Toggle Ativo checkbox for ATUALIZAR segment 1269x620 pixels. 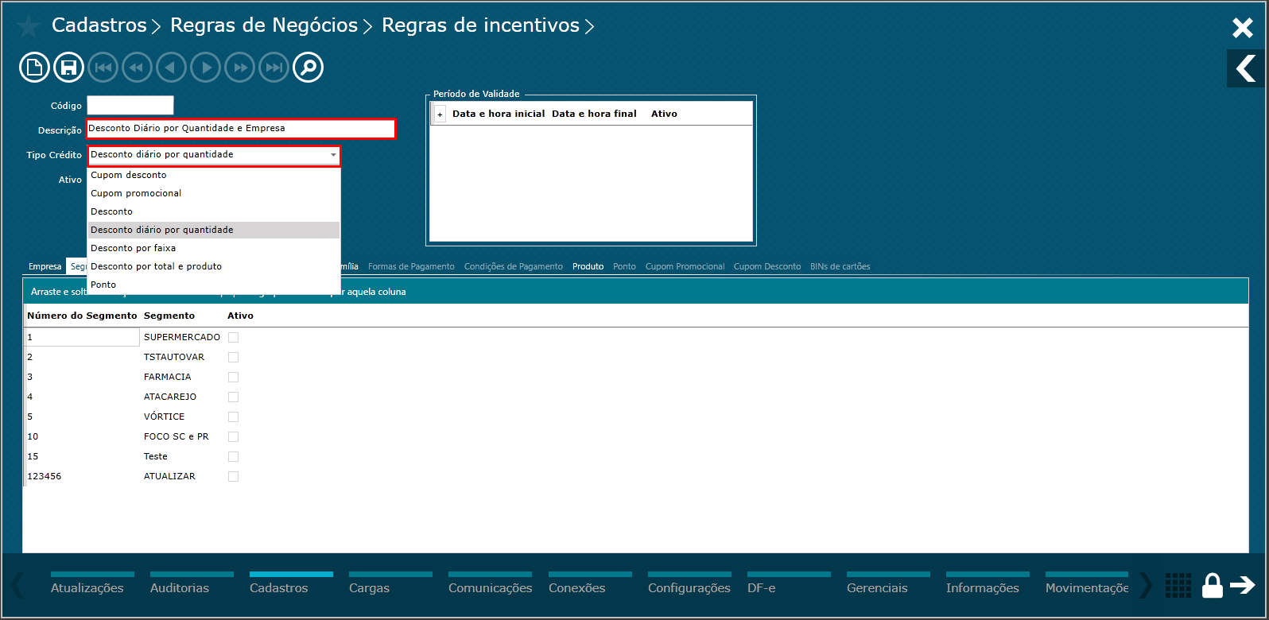pyautogui.click(x=233, y=476)
